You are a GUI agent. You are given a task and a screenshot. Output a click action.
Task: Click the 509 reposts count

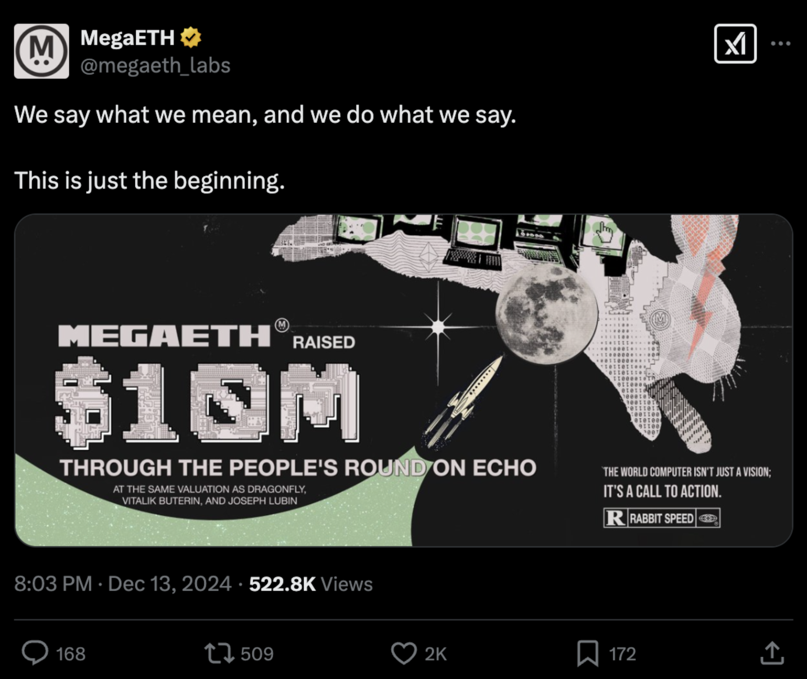257,654
